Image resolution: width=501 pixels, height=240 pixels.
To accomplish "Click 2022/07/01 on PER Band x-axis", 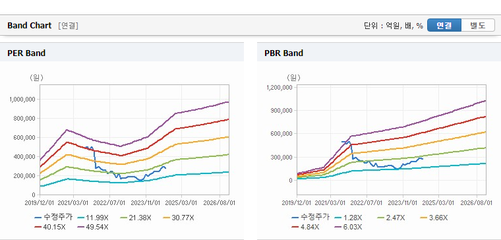I will pos(109,202).
